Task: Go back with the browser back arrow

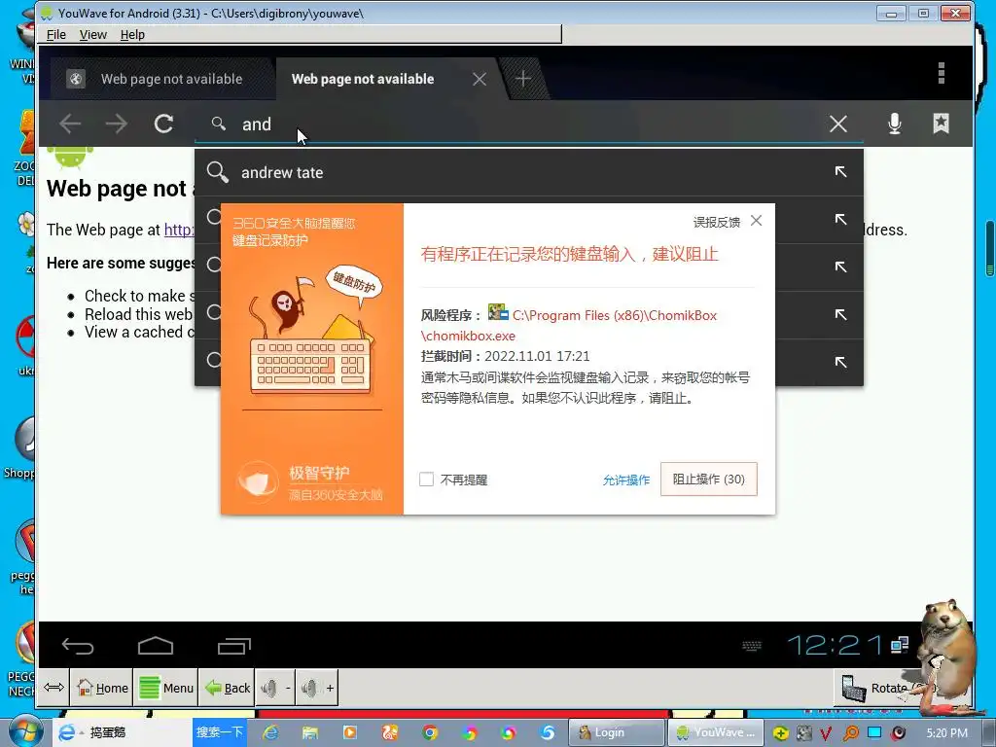Action: coord(70,124)
